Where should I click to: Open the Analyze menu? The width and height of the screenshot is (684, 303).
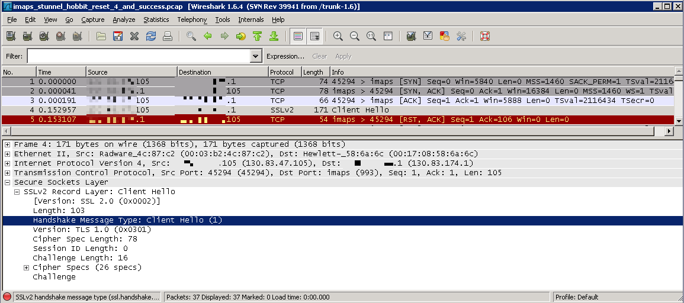124,20
